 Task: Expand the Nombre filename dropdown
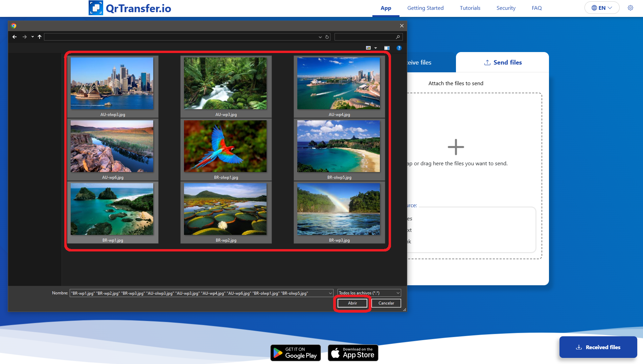coord(330,293)
